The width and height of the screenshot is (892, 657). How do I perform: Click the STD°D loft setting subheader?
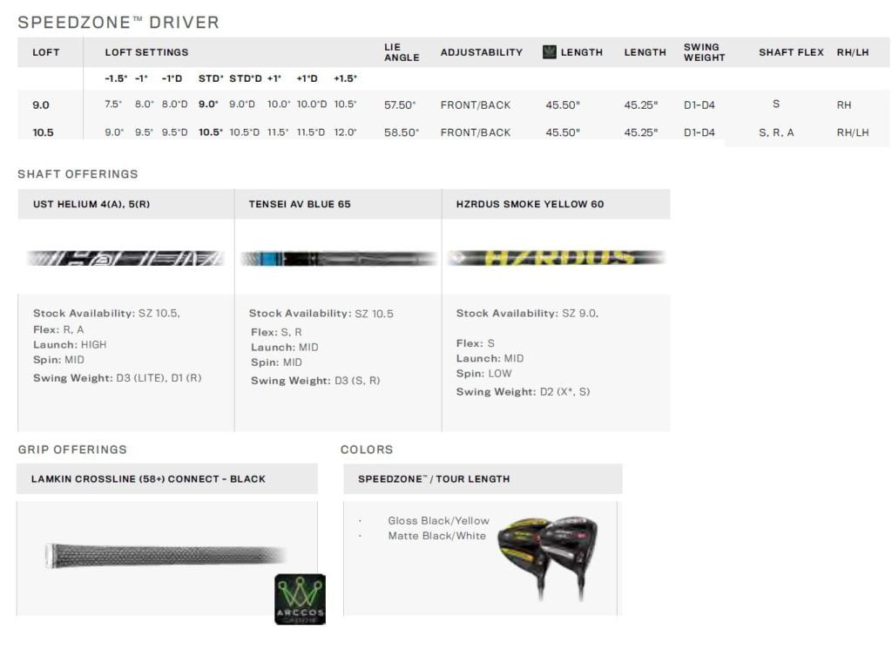click(246, 78)
